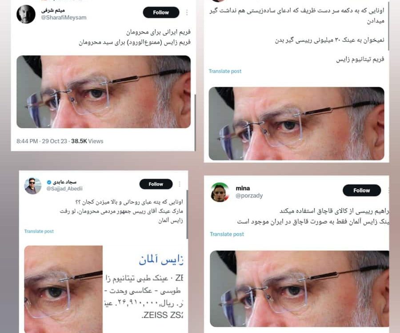Open three-dot menu on SharafiMeysam's tweet
This screenshot has width=400, height=333.
pos(187,12)
